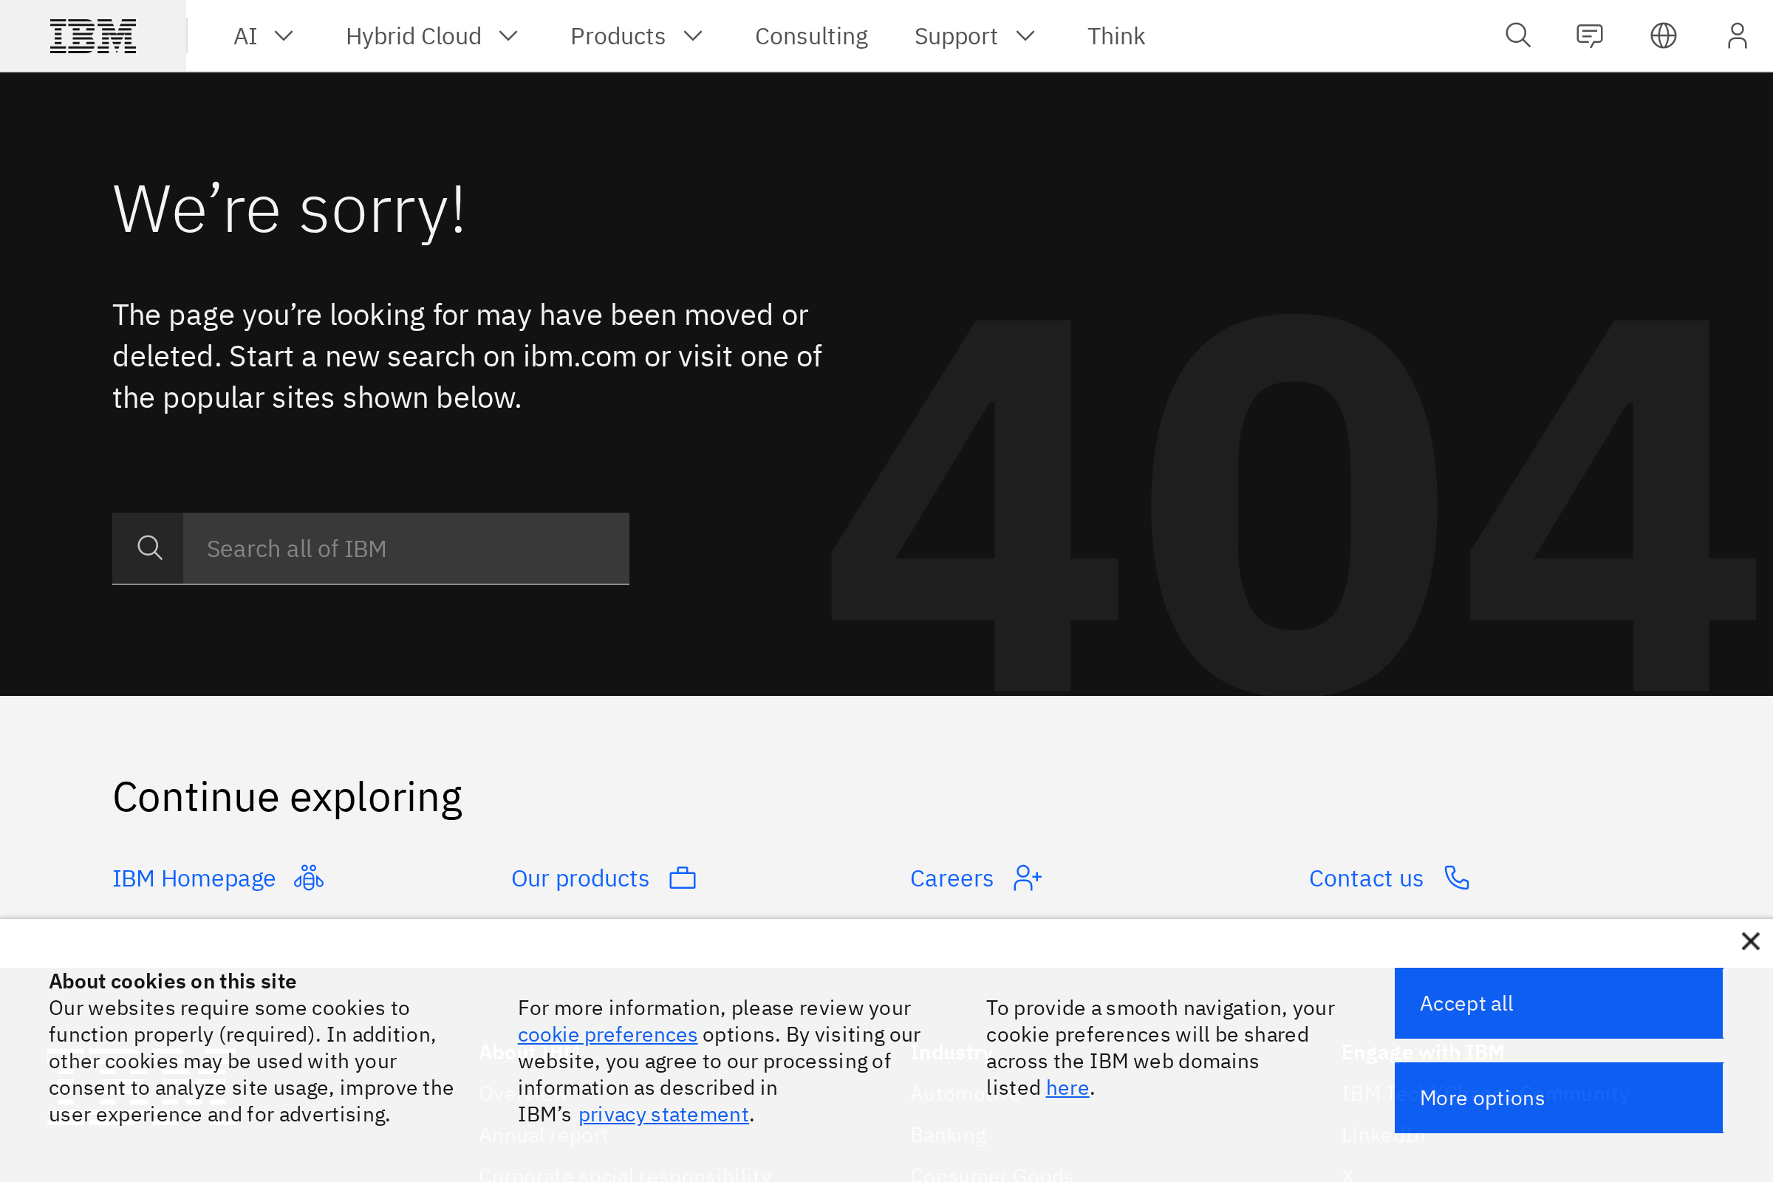Click the 'We're sorry!' heading
This screenshot has width=1773, height=1182.
(x=289, y=210)
